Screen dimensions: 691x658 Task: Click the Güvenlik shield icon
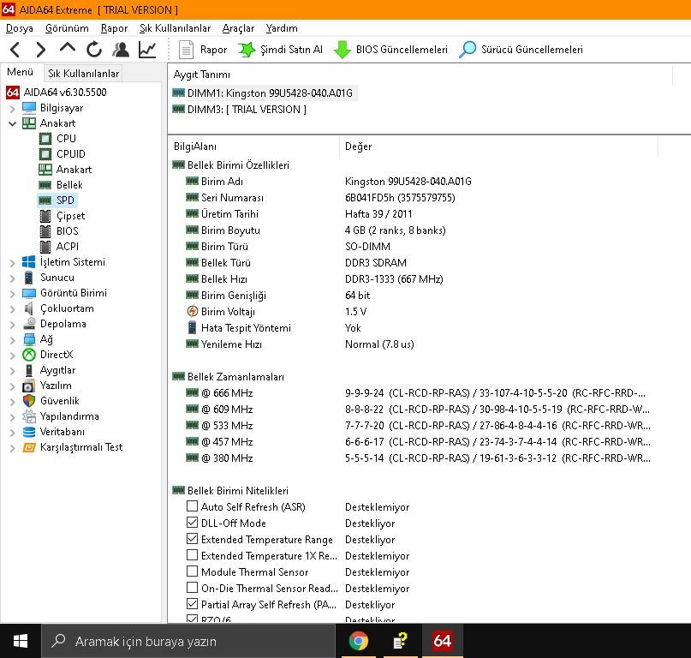(x=29, y=401)
